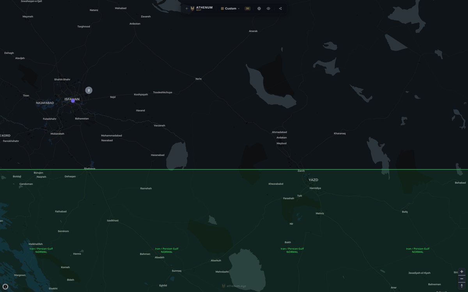
Task: Zoom out with the minus button
Action: click(462, 278)
